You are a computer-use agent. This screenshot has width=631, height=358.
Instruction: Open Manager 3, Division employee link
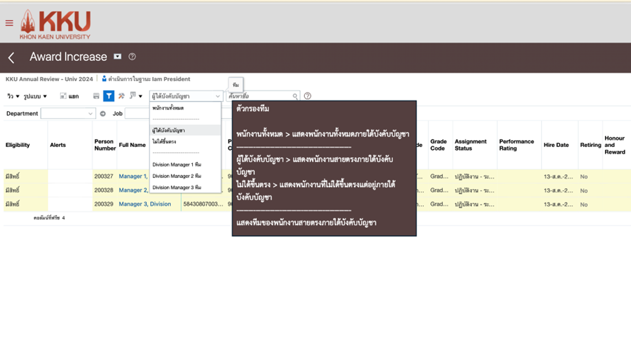(x=144, y=204)
